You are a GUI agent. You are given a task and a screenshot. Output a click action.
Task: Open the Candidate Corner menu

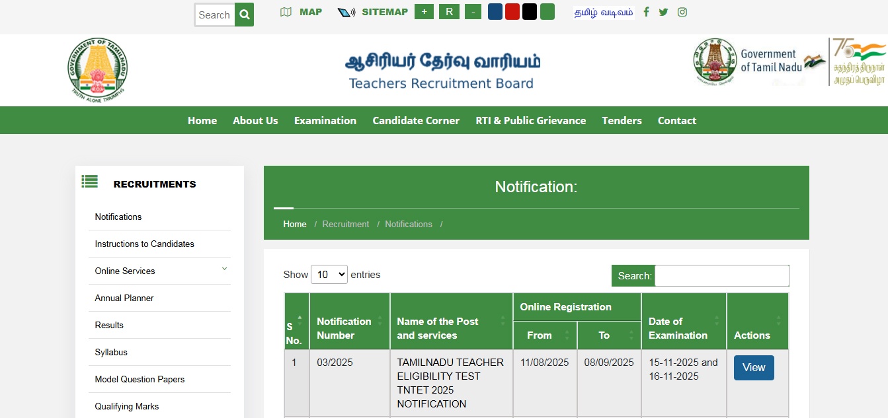[x=415, y=120]
